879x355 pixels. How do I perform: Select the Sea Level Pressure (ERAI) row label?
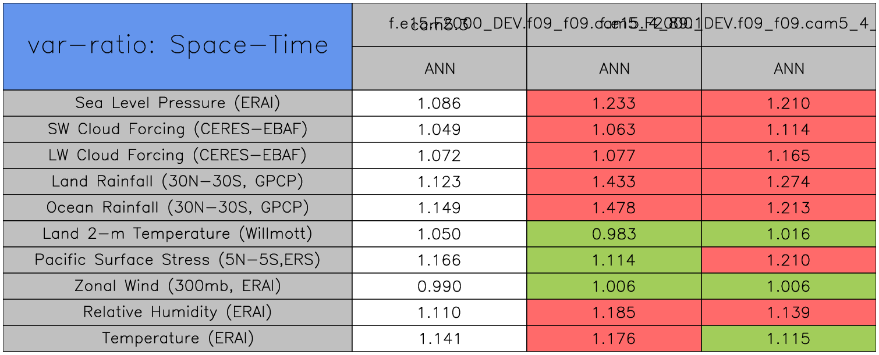click(x=178, y=103)
